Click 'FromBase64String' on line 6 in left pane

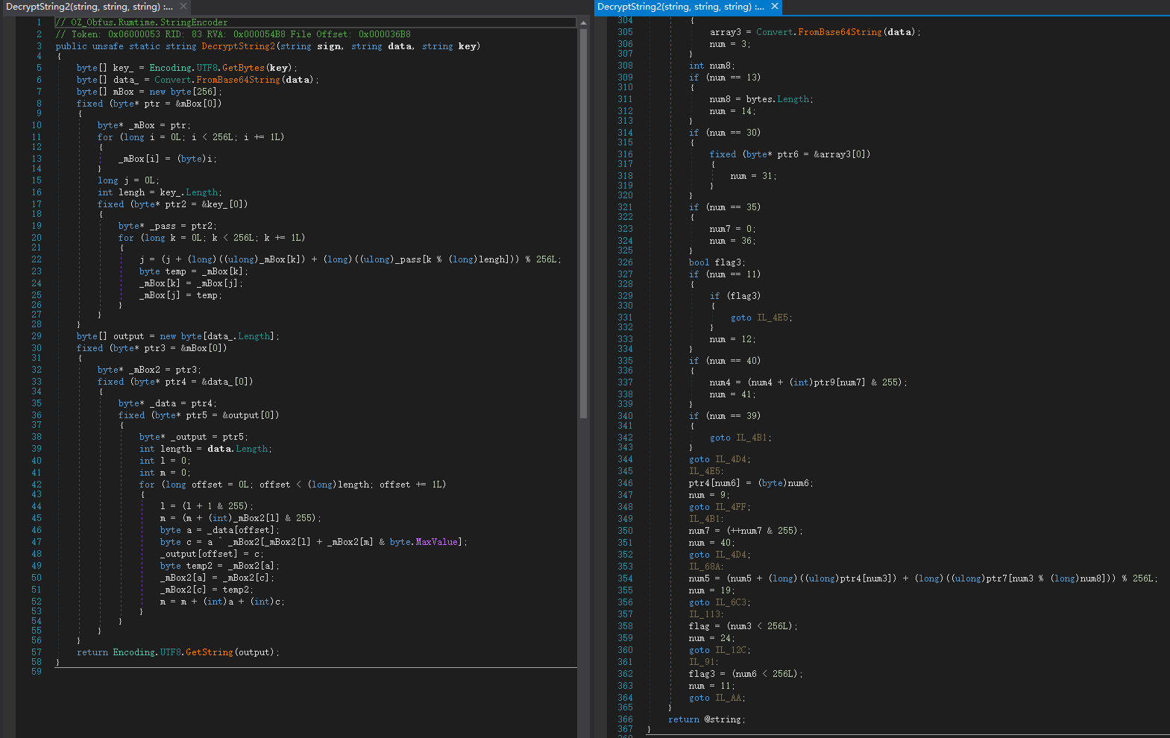238,80
